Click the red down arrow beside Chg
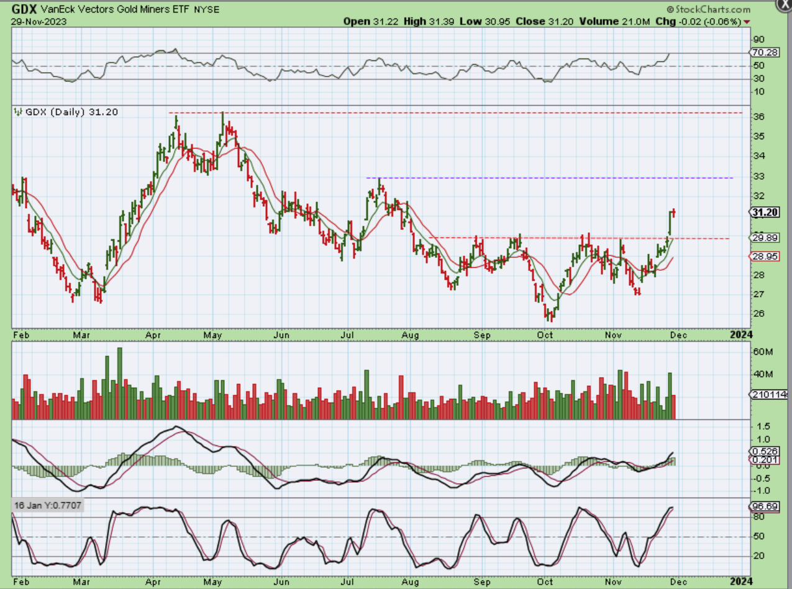This screenshot has height=589, width=792. [746, 22]
